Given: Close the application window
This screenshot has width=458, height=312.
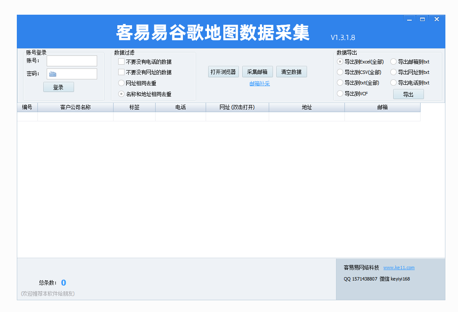Looking at the screenshot, I should (437, 19).
